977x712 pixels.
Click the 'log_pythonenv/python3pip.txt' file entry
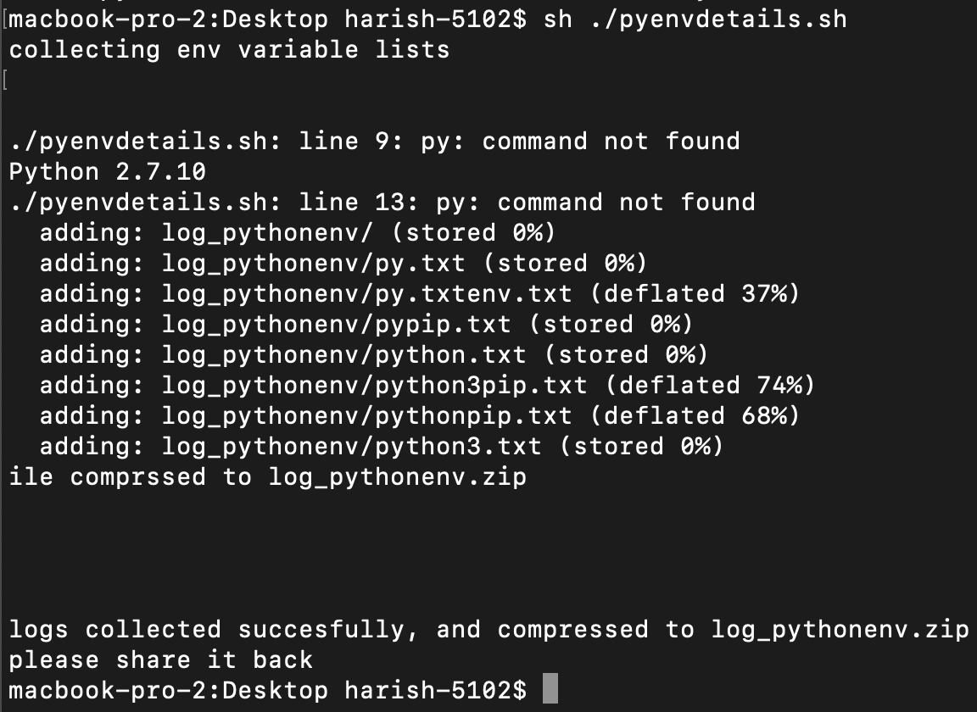[375, 385]
